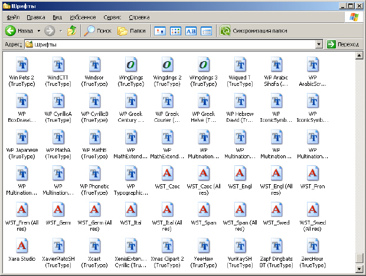The width and height of the screenshot is (366, 276).
Task: Select the WP Greek Century font icon
Action: [x=131, y=101]
